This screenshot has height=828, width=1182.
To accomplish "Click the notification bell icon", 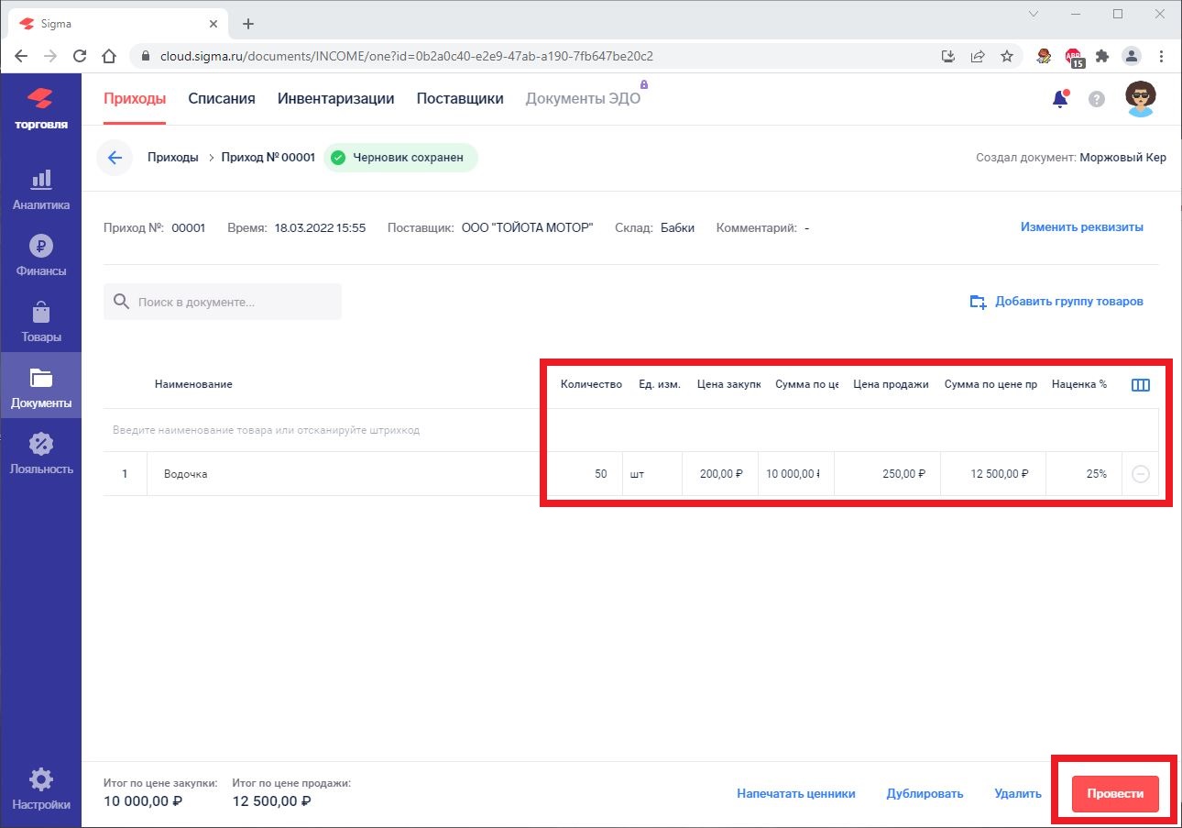I will (x=1060, y=99).
